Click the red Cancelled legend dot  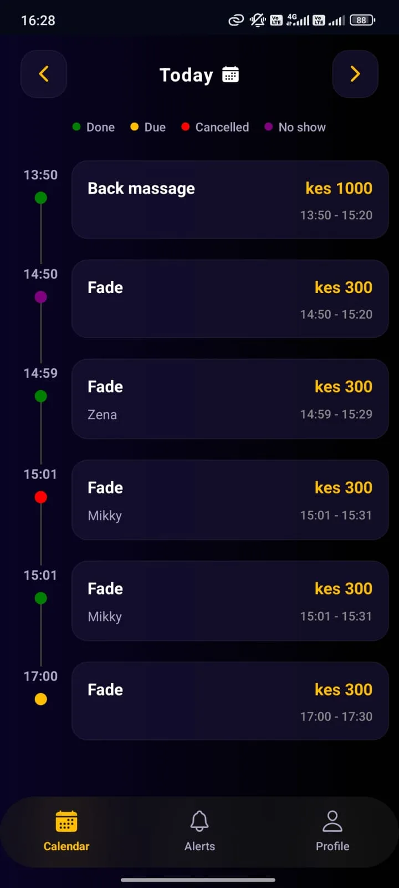[x=186, y=127]
